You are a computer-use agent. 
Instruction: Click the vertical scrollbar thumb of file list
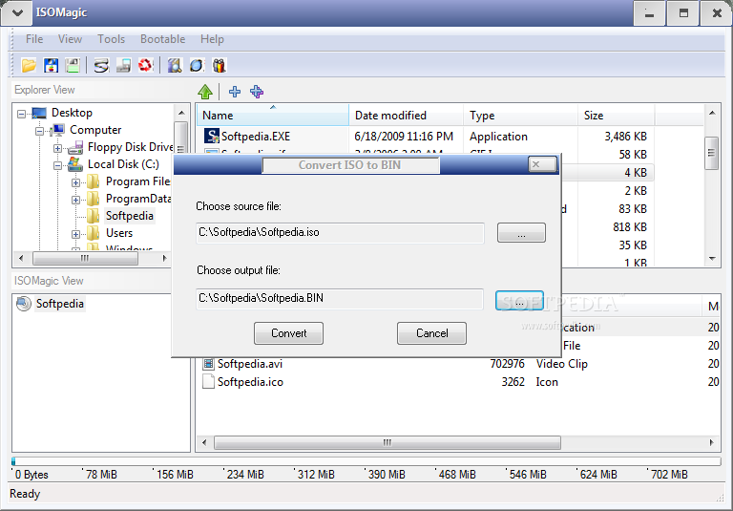(711, 153)
